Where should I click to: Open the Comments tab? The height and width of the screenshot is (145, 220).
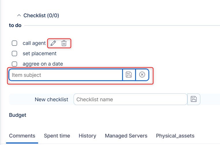tap(22, 136)
